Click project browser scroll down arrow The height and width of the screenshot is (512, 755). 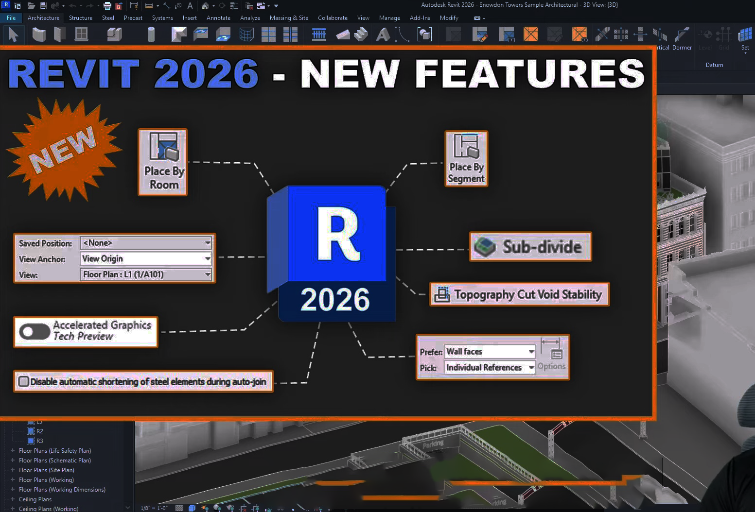(x=128, y=508)
